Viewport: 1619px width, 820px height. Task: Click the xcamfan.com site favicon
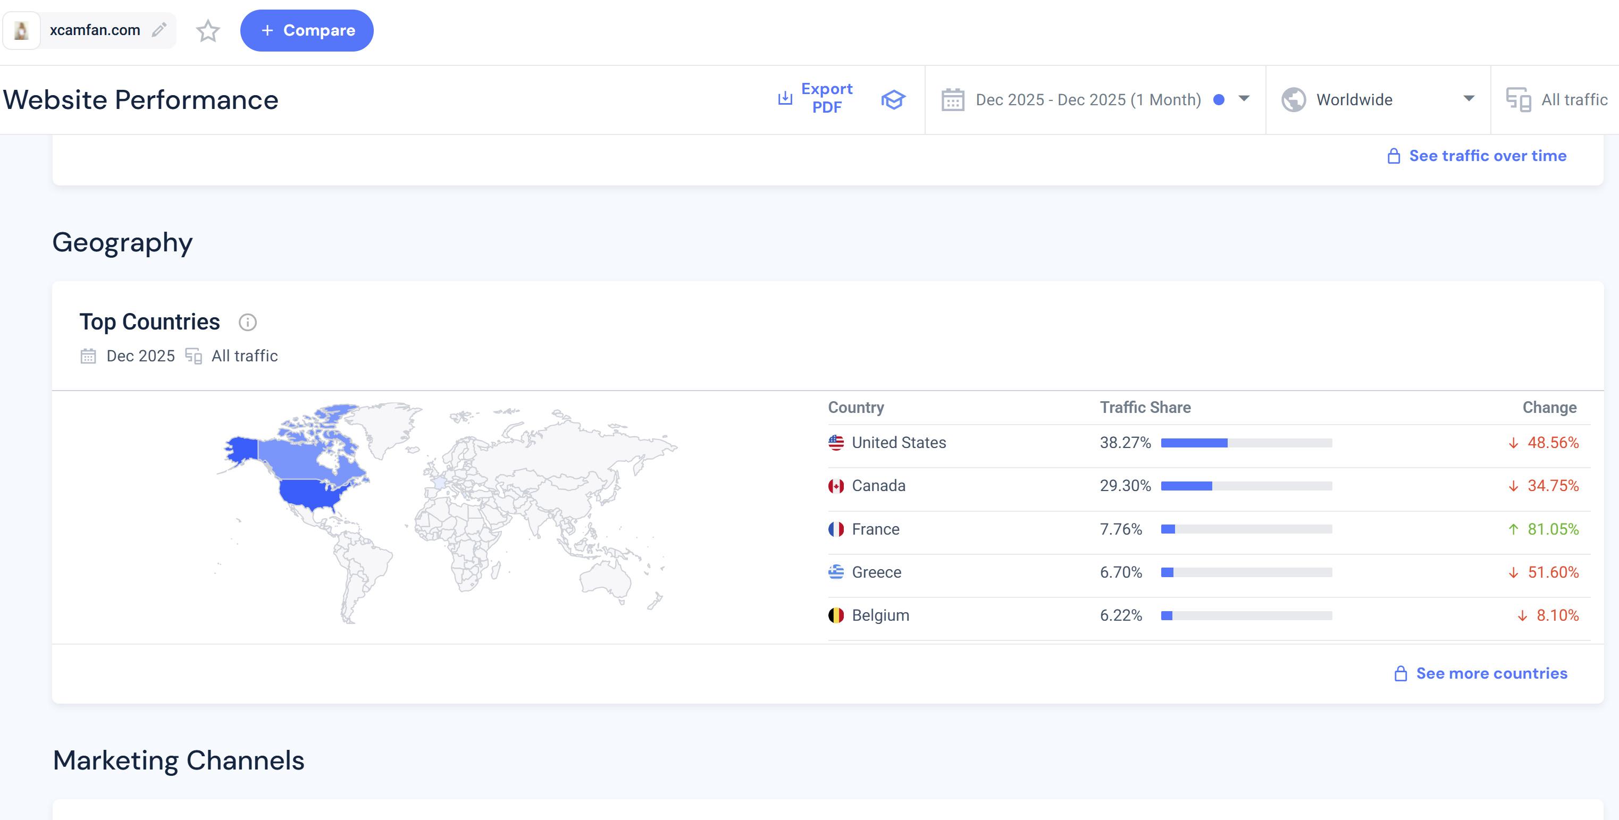(x=21, y=30)
